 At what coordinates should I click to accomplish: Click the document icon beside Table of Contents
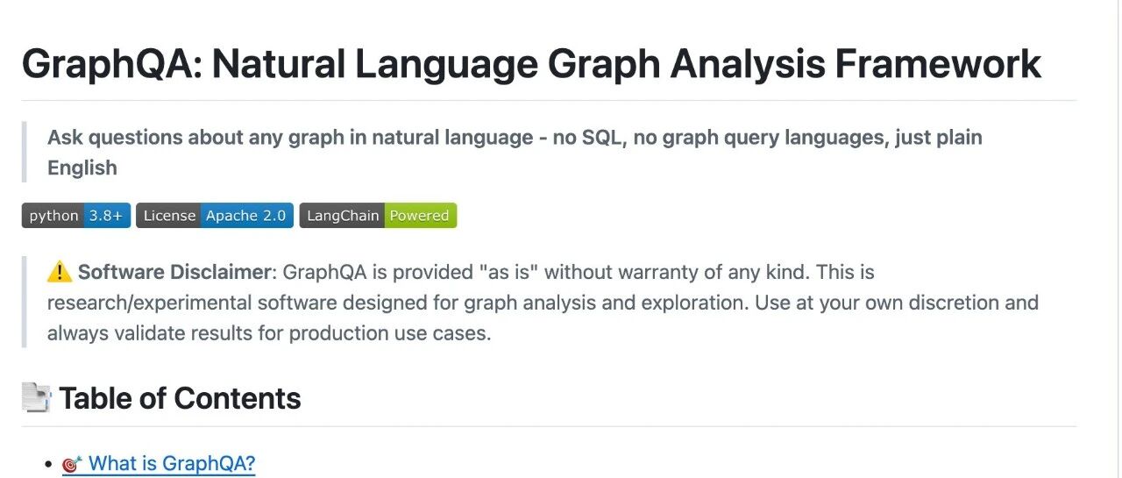click(36, 398)
